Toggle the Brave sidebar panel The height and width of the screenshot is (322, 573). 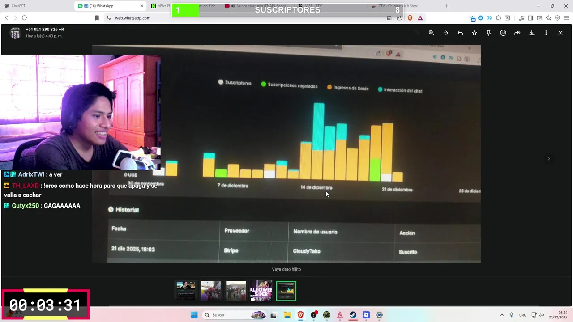[530, 18]
